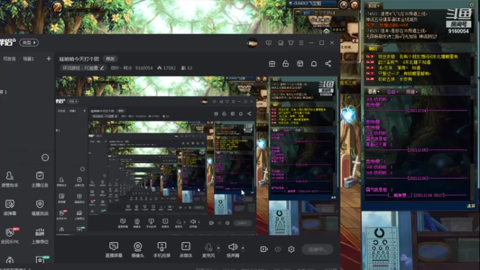Click 修改 to edit stream title
This screenshot has height=270, width=480.
tap(110, 59)
